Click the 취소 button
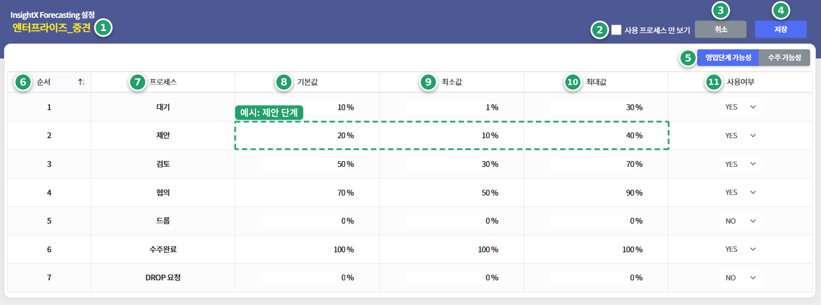This screenshot has height=305, width=821. click(721, 29)
